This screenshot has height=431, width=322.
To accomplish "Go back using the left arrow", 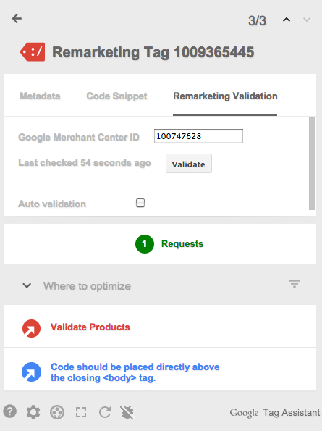I will [17, 19].
